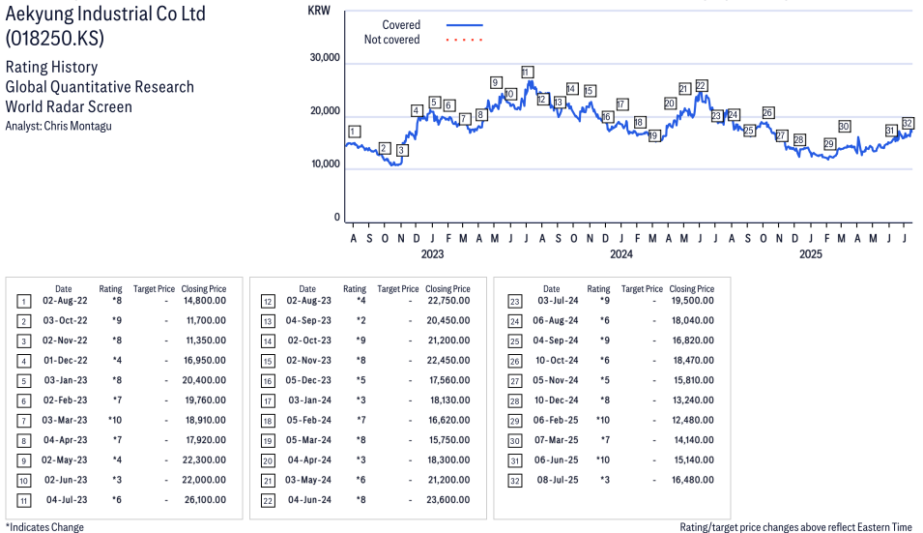This screenshot has width=923, height=533.
Task: Click the red dotted Not covered legend line
Action: click(x=465, y=40)
